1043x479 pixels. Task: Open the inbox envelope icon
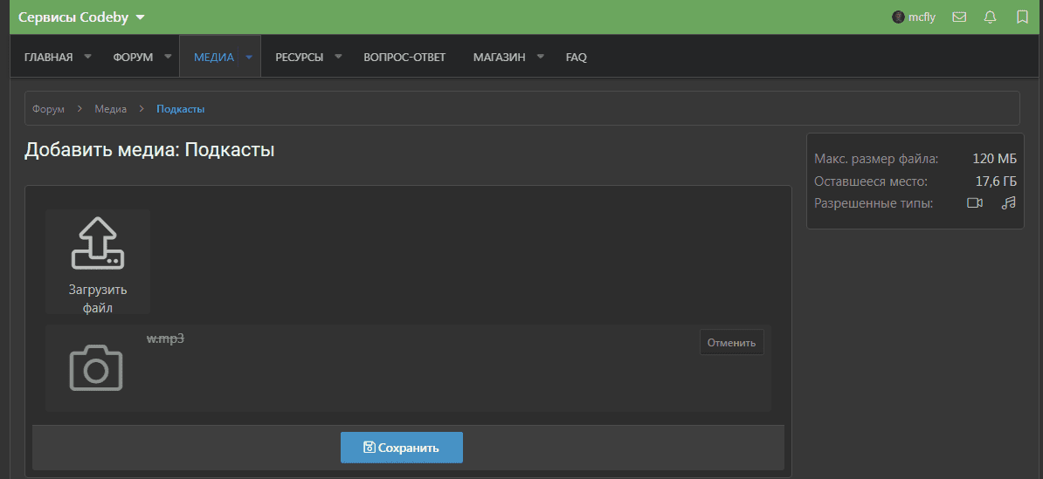(959, 17)
